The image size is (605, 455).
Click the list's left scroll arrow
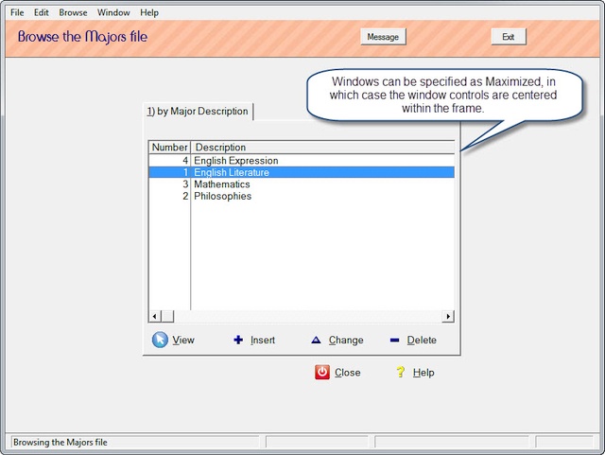pos(154,317)
